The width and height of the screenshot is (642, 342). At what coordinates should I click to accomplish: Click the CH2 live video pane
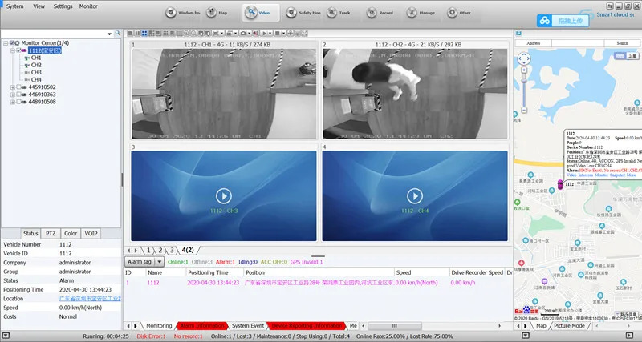click(x=415, y=94)
